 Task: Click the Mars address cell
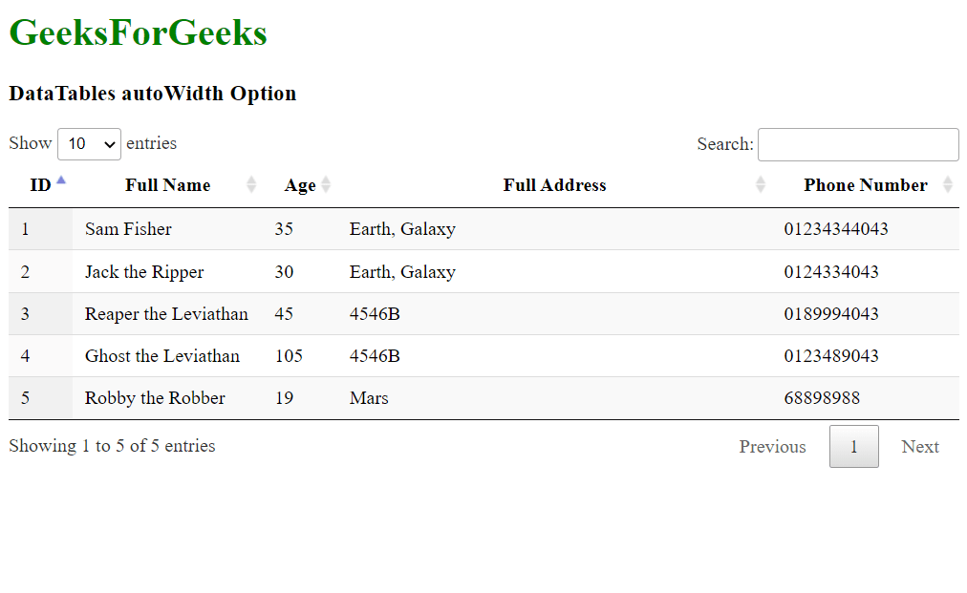[x=369, y=398]
